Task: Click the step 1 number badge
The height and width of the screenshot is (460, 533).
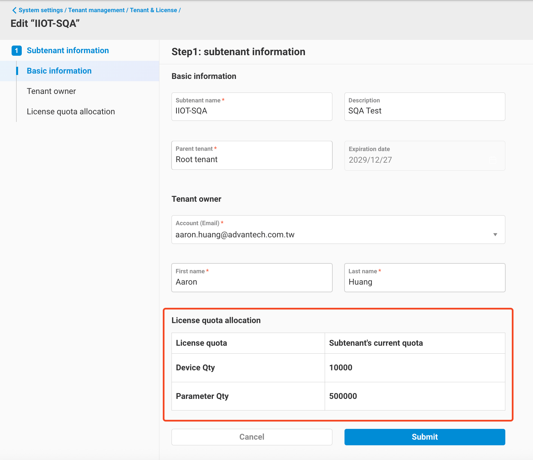Action: click(17, 50)
